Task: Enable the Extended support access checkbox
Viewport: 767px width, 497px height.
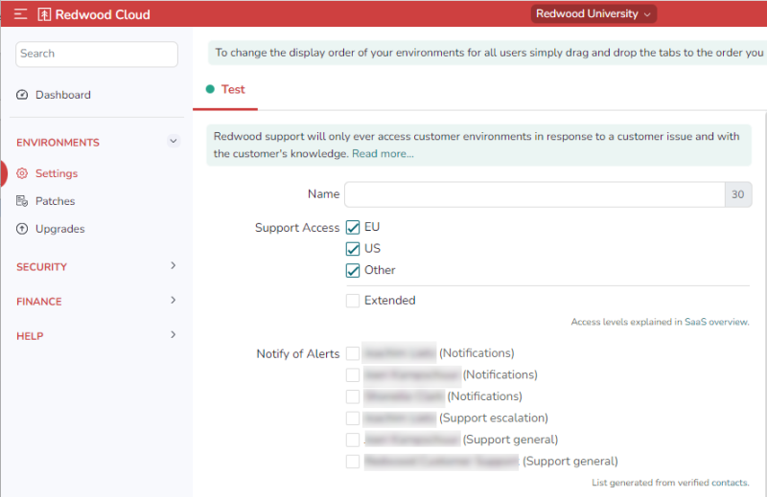Action: [353, 301]
